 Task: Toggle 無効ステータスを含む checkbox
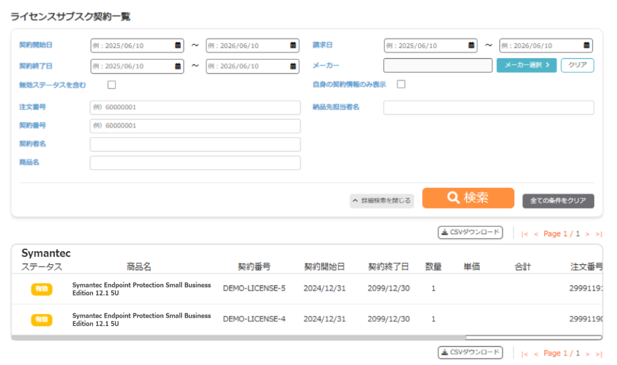click(112, 84)
